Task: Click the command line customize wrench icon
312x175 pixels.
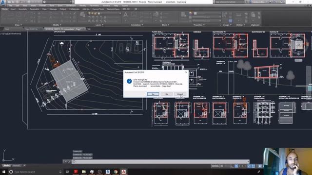Action: pos(69,162)
